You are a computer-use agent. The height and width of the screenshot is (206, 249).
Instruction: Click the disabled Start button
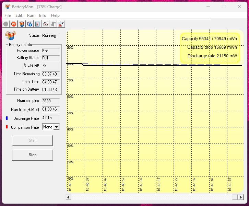coord(33,140)
